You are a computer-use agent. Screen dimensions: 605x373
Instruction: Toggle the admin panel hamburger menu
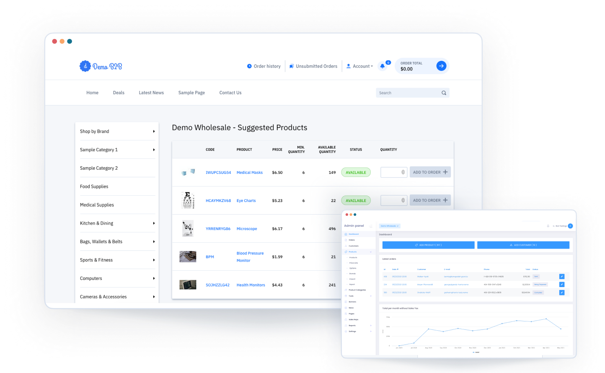click(x=371, y=226)
